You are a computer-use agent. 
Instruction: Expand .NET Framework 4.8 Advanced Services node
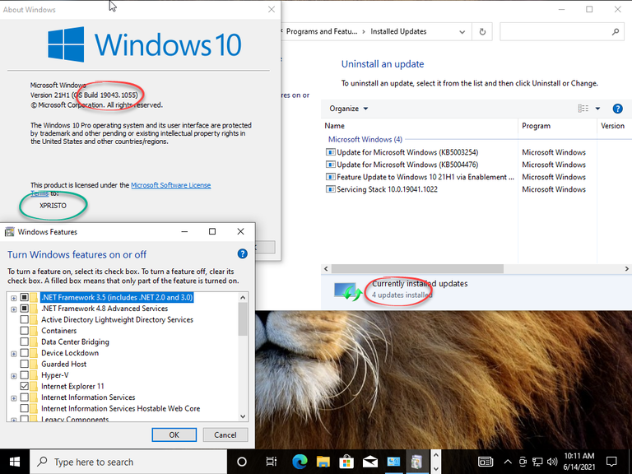(14, 309)
